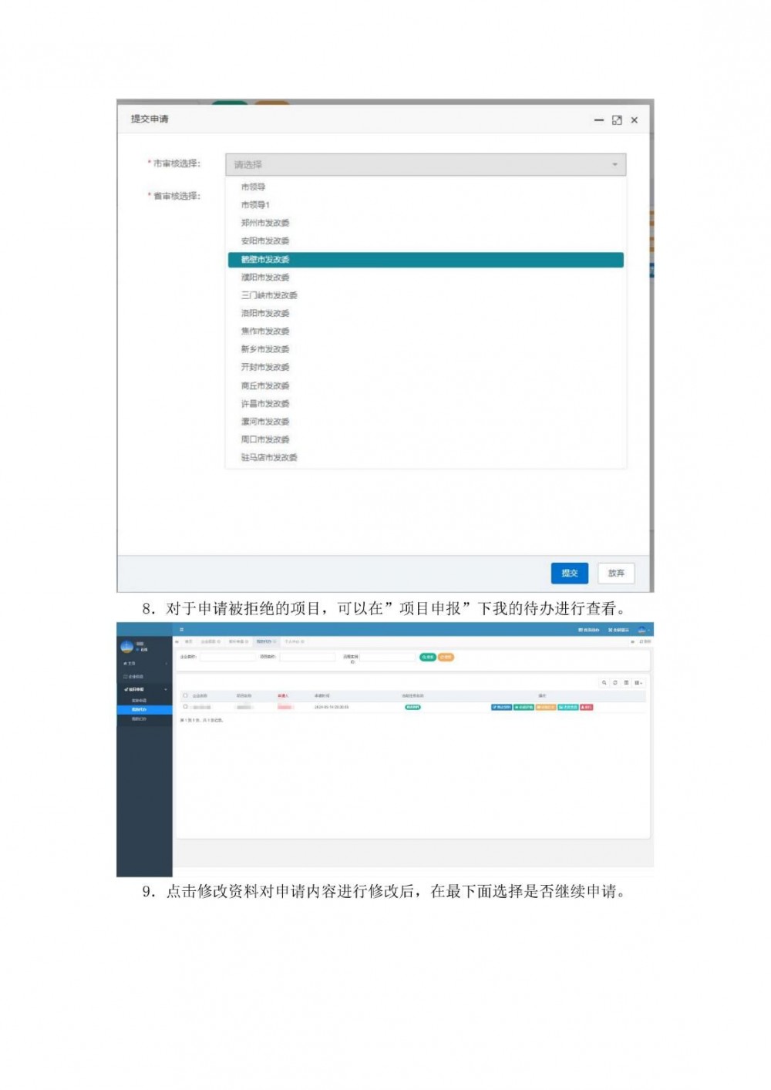Click the red action button in table row
This screenshot has width=771, height=1090.
(x=587, y=707)
